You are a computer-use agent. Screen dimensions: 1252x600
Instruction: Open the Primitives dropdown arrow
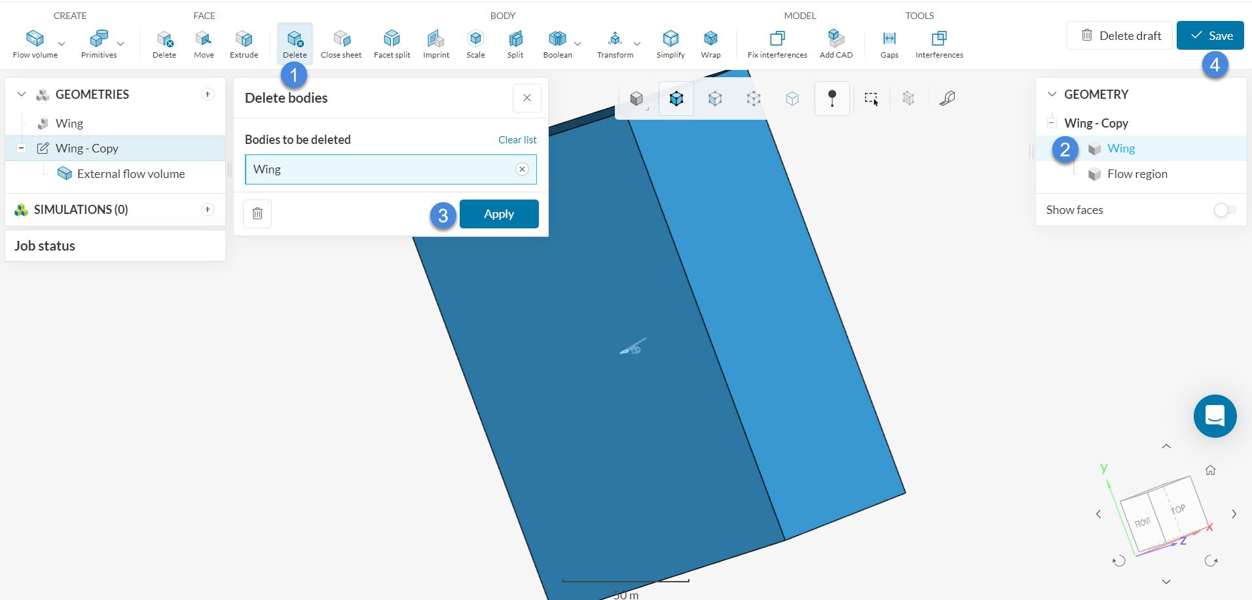pos(120,44)
